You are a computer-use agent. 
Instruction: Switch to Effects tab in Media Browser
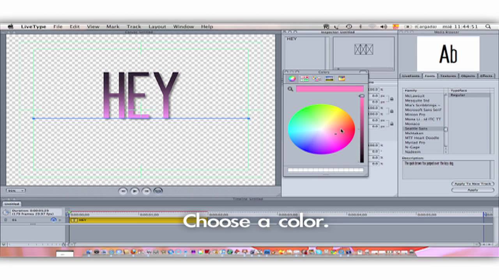coord(486,76)
